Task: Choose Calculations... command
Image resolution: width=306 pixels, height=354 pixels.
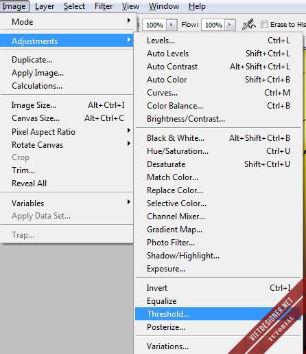Action: 67,86
